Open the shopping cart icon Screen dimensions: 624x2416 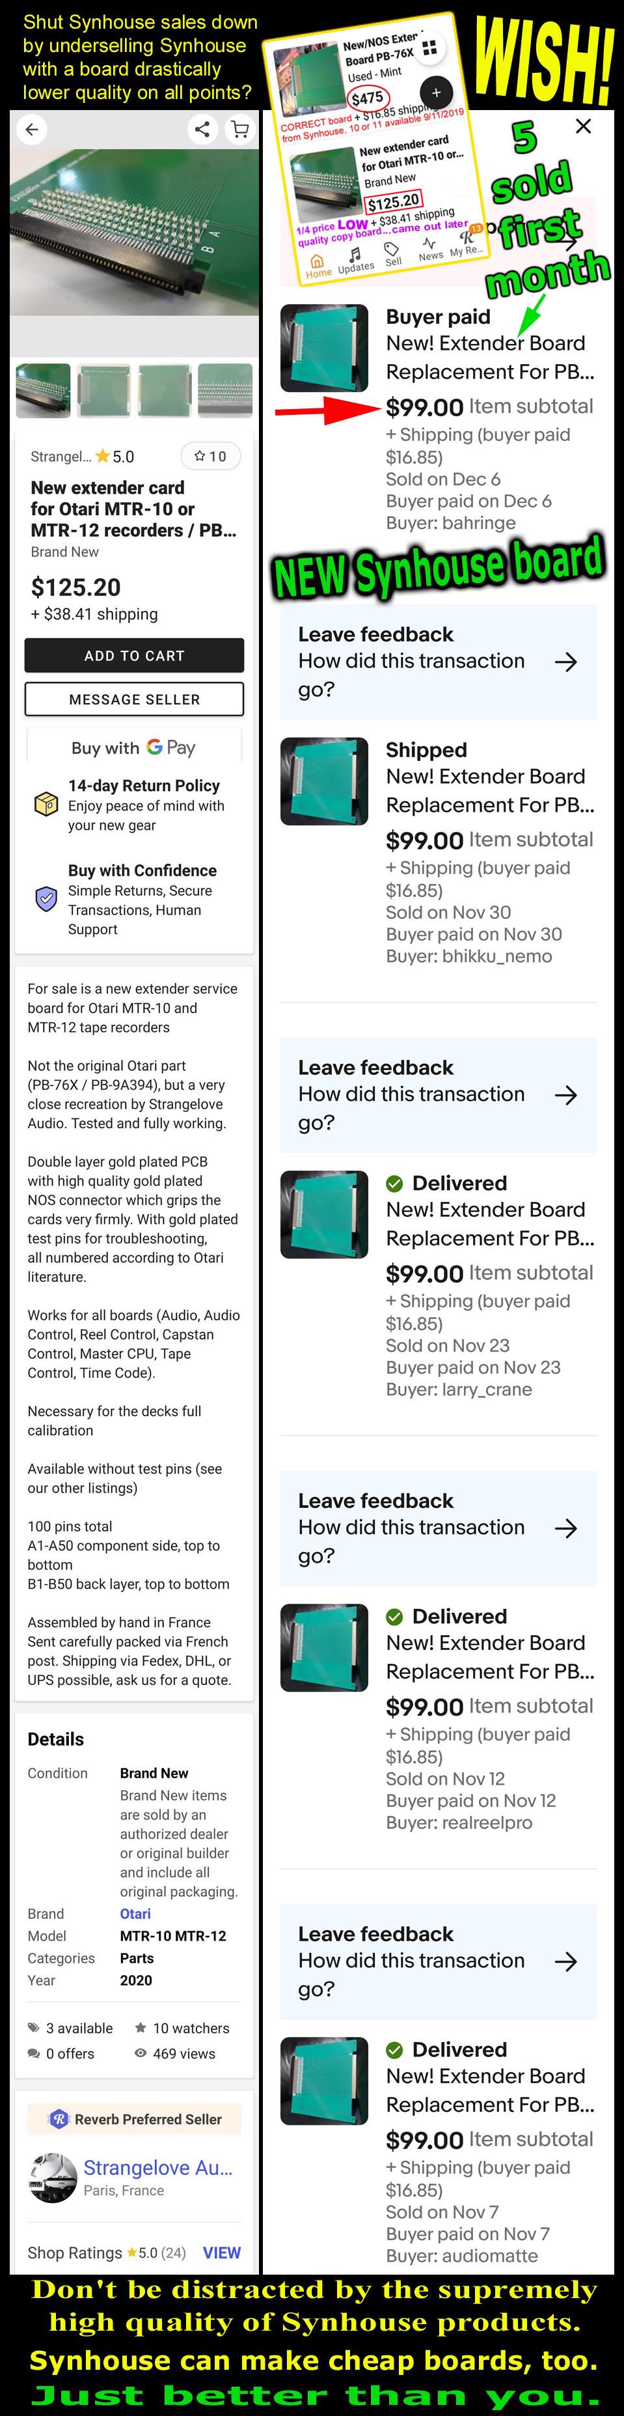[x=240, y=130]
